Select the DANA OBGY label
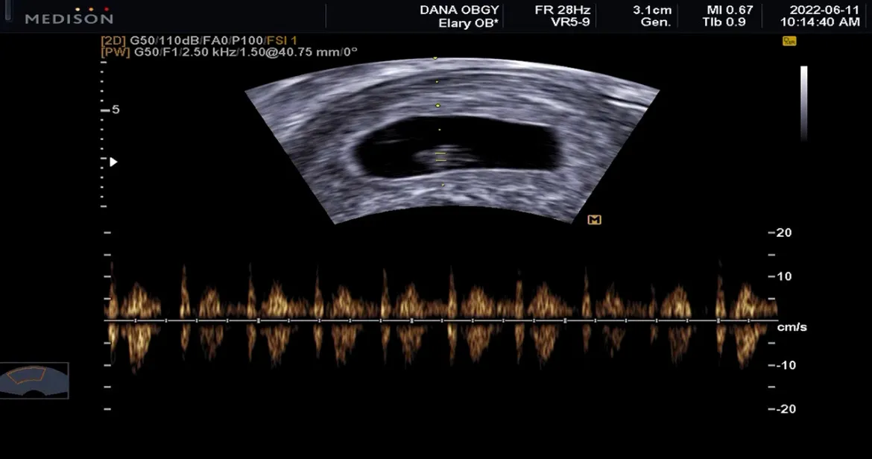Screen dimensions: 872x459 pyautogui.click(x=459, y=10)
